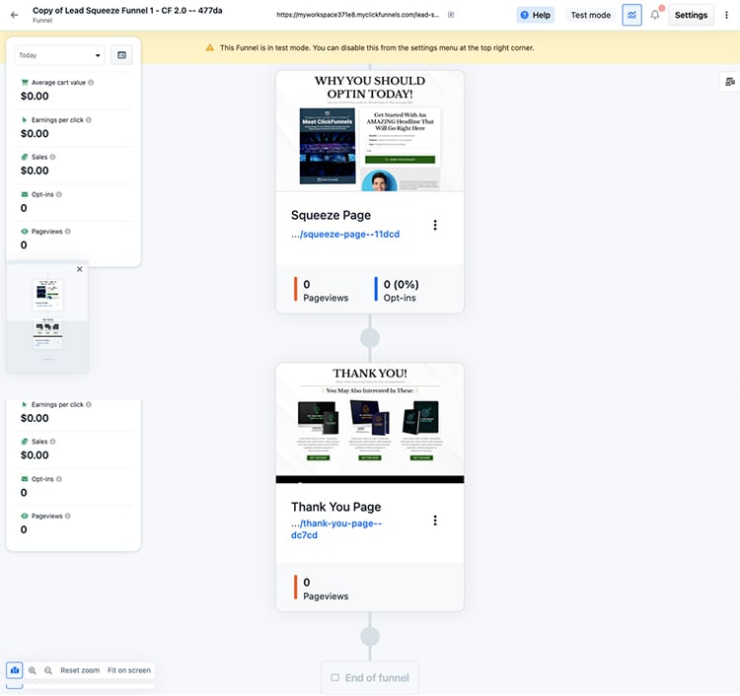Toggle Test mode
The height and width of the screenshot is (696, 740).
pos(590,15)
